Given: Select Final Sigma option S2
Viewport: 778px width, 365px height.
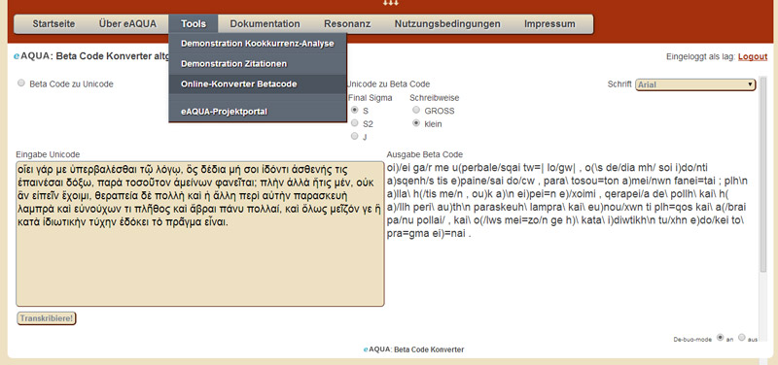Looking at the screenshot, I should click(x=354, y=123).
